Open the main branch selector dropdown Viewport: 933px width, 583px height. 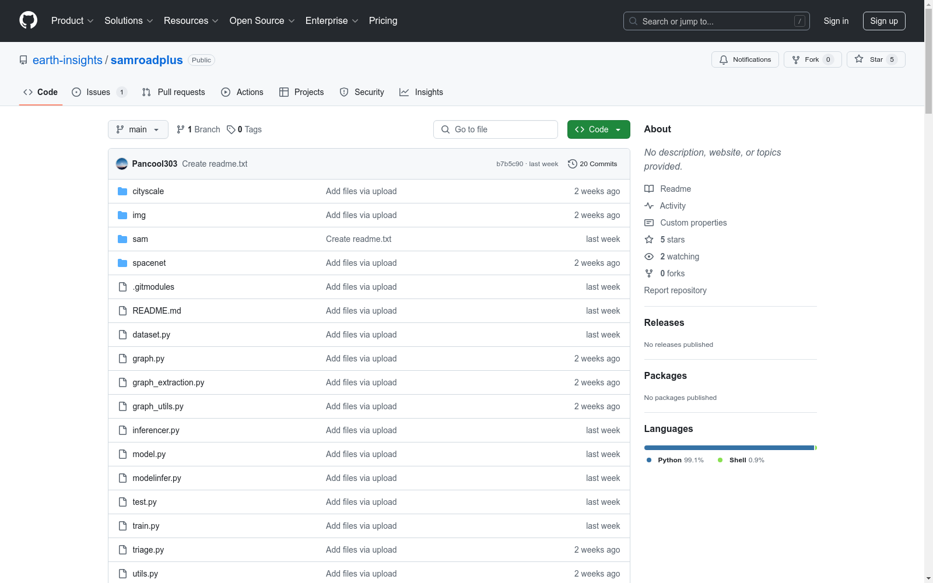click(138, 129)
